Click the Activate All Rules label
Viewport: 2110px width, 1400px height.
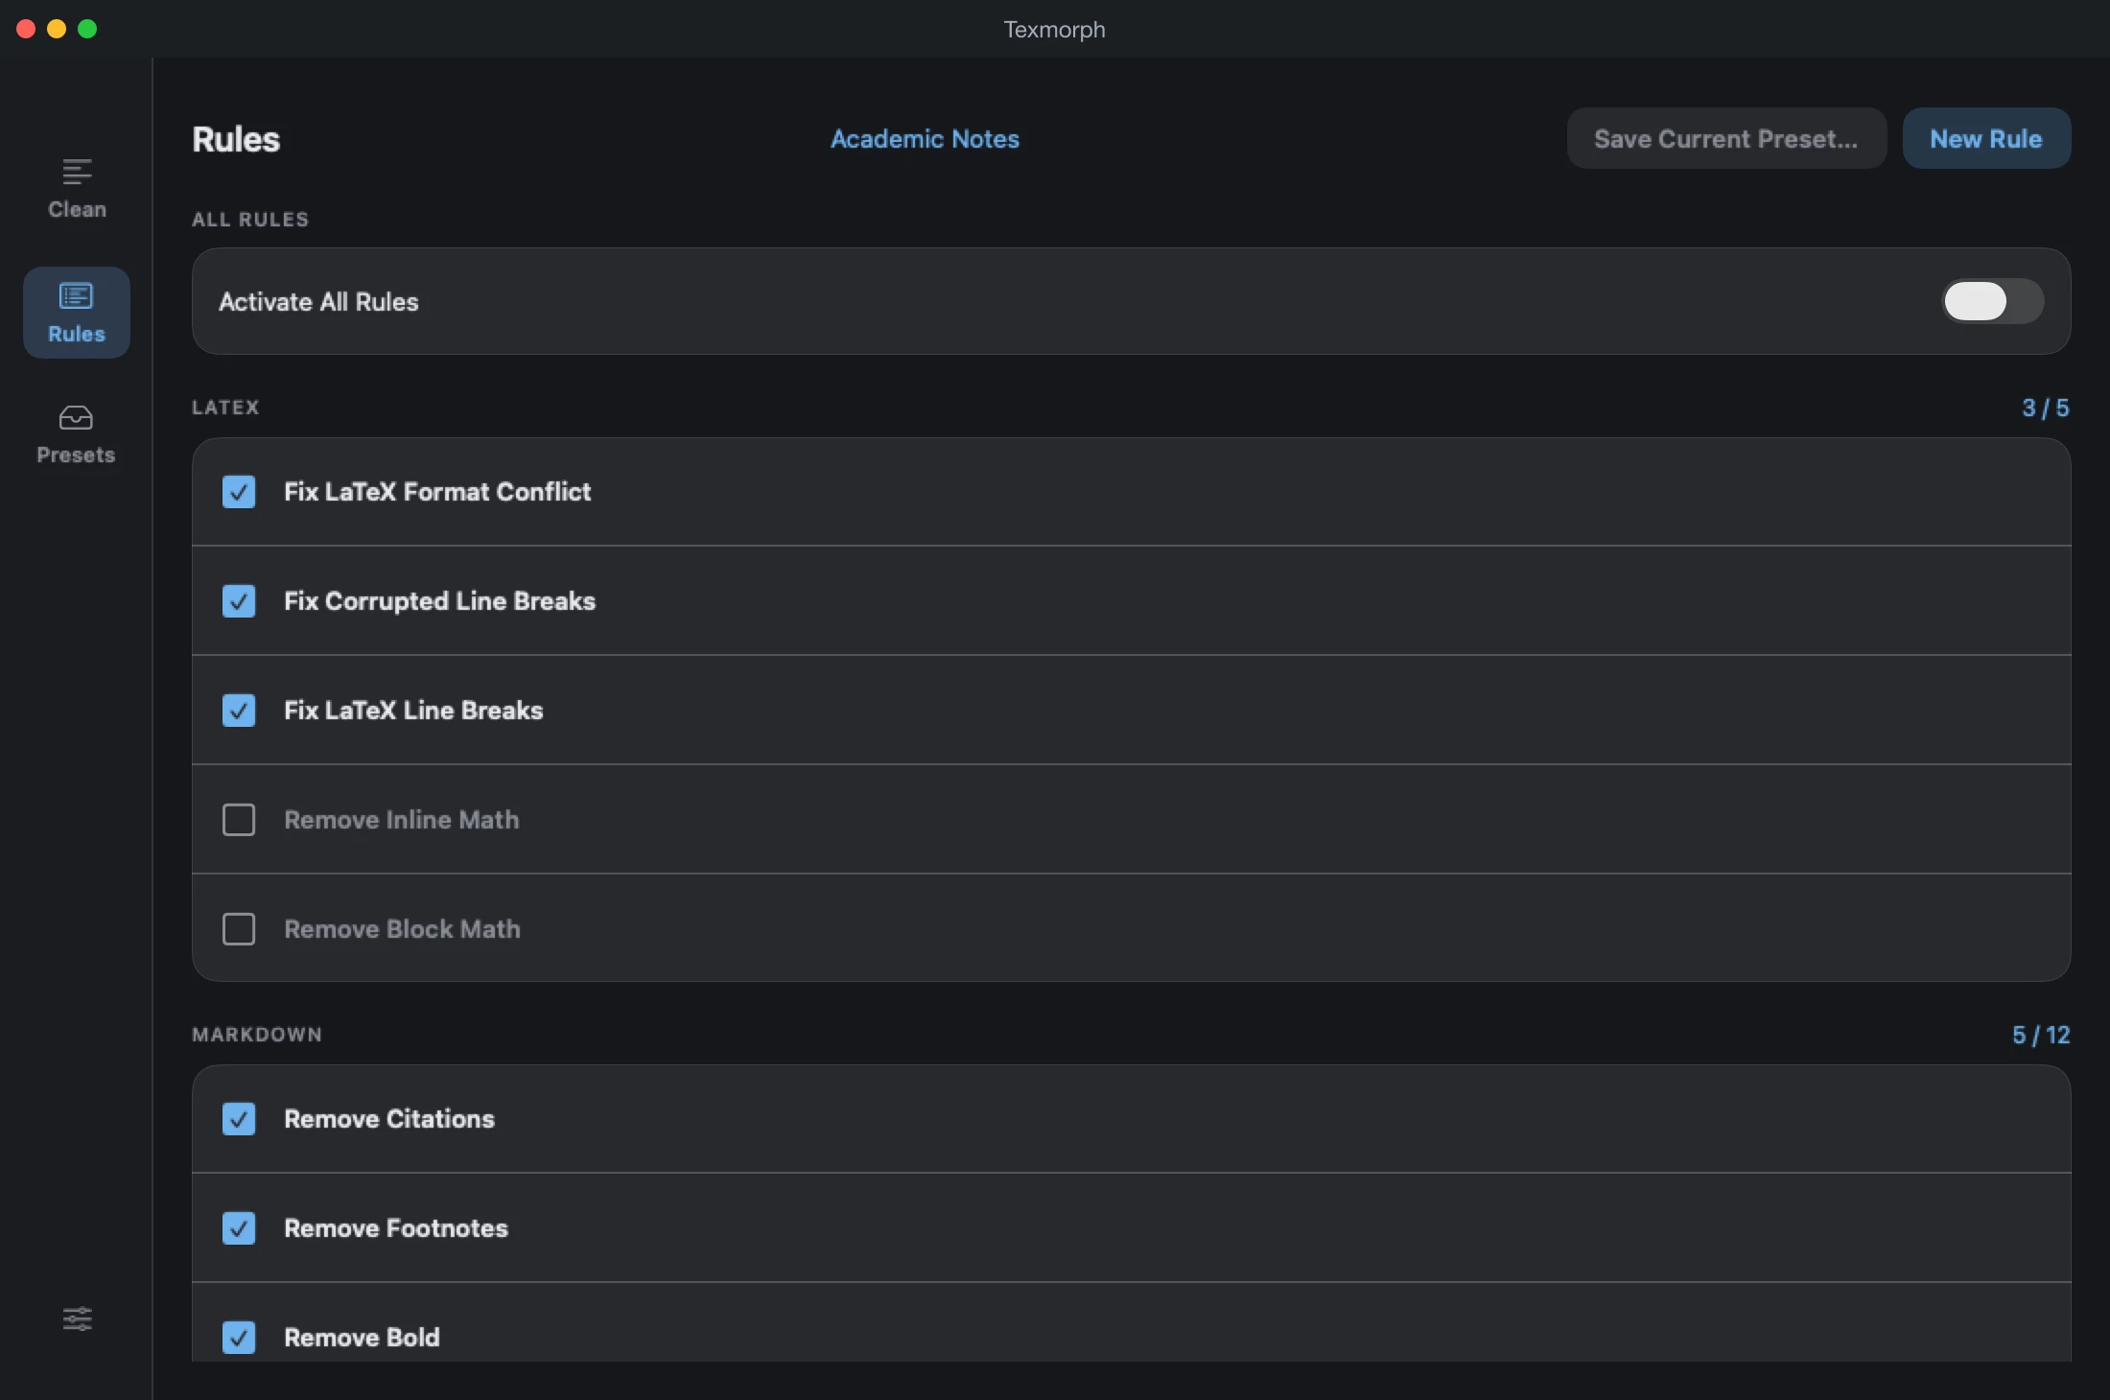pyautogui.click(x=318, y=302)
